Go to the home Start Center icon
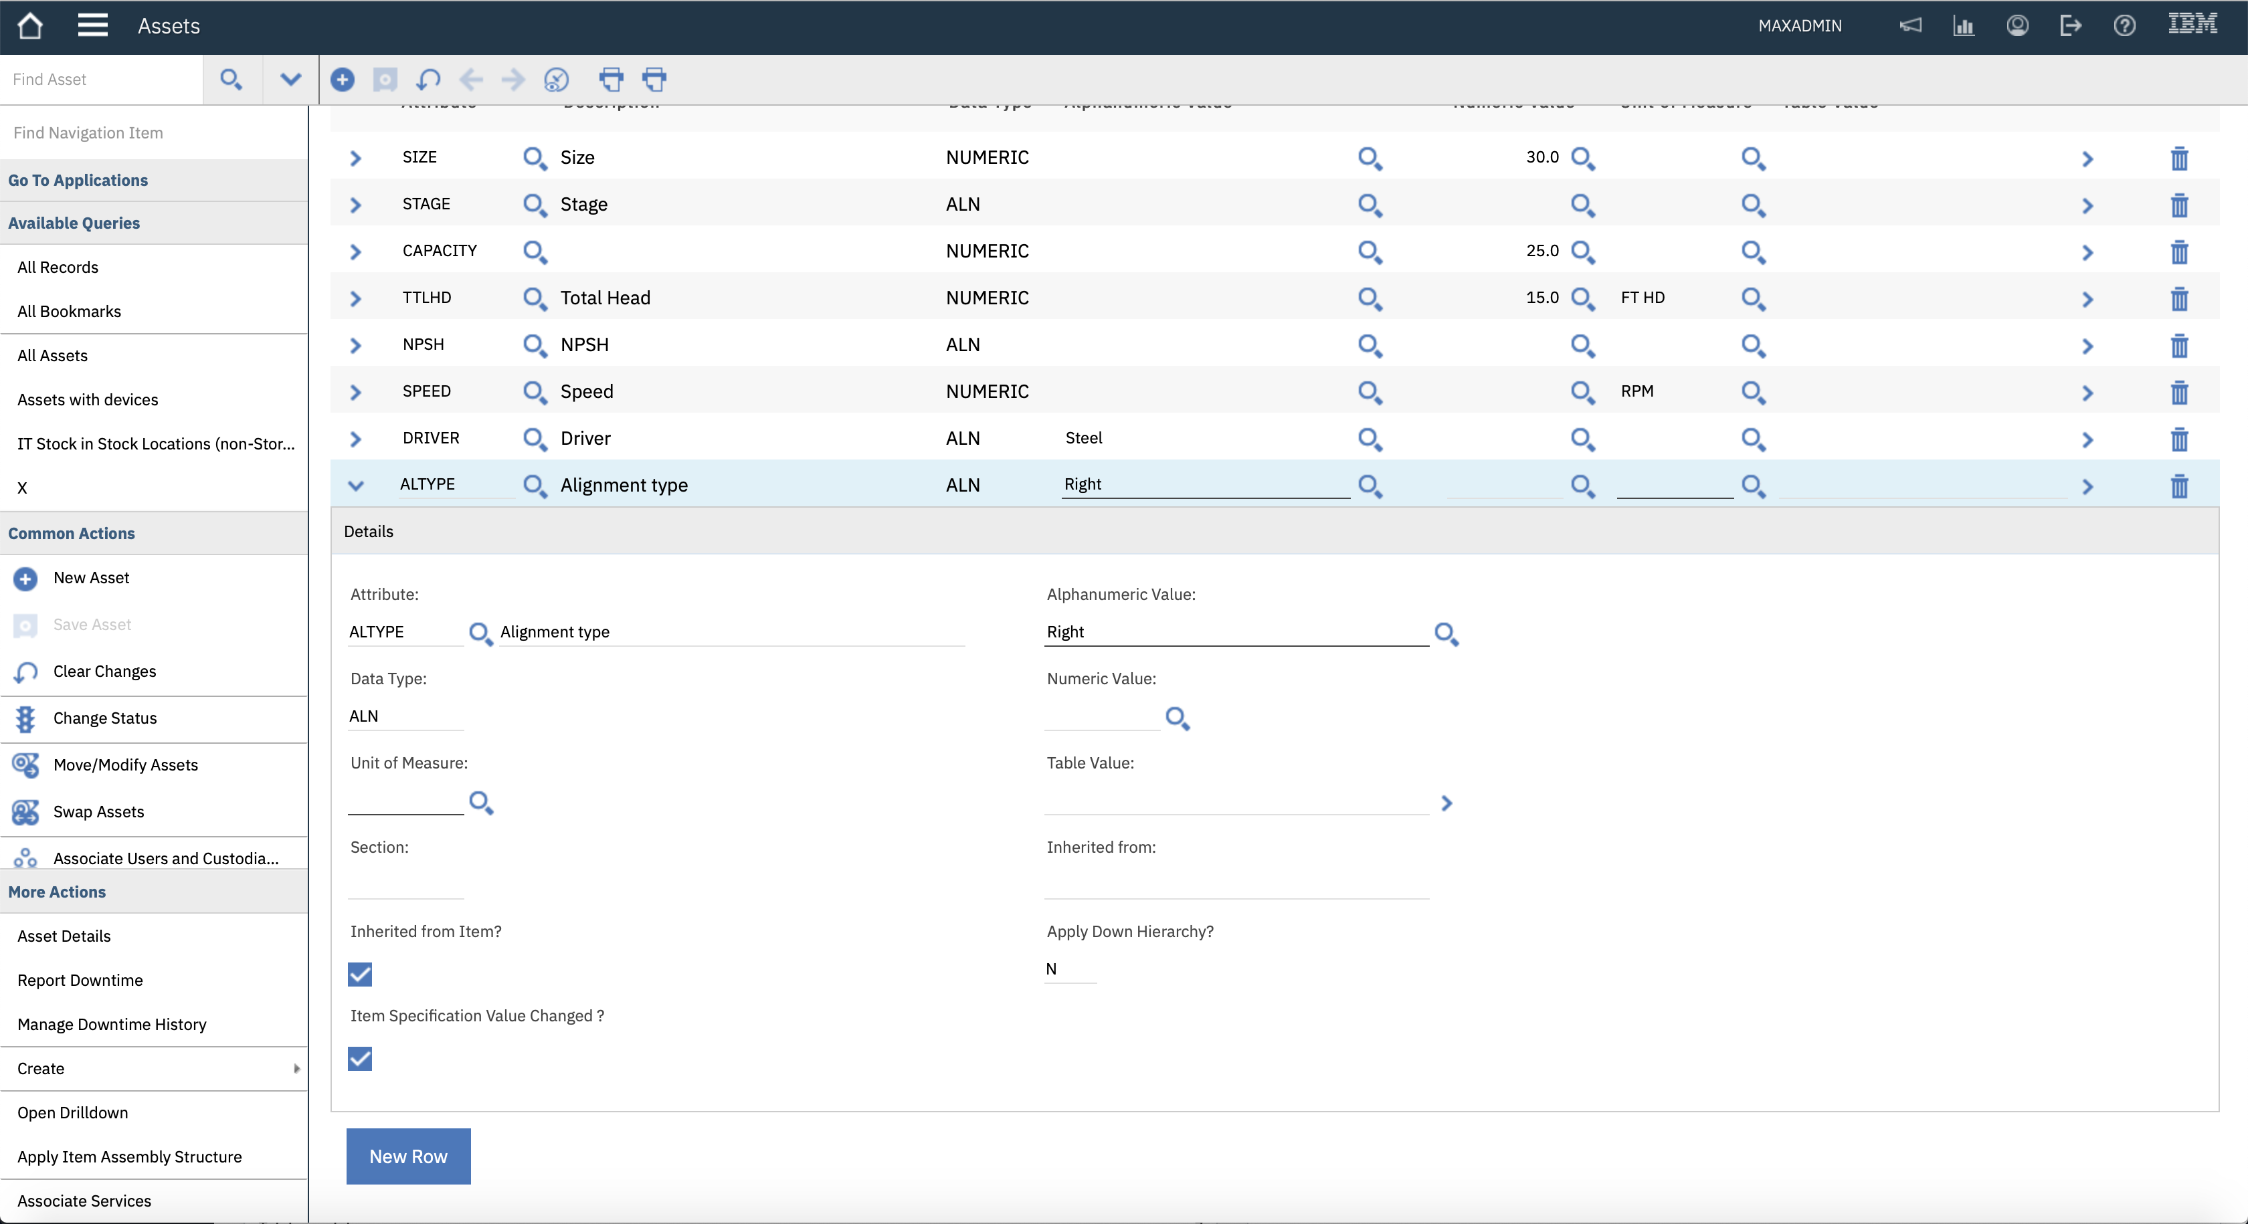 pyautogui.click(x=29, y=26)
